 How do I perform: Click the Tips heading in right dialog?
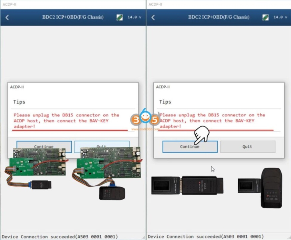(x=165, y=102)
